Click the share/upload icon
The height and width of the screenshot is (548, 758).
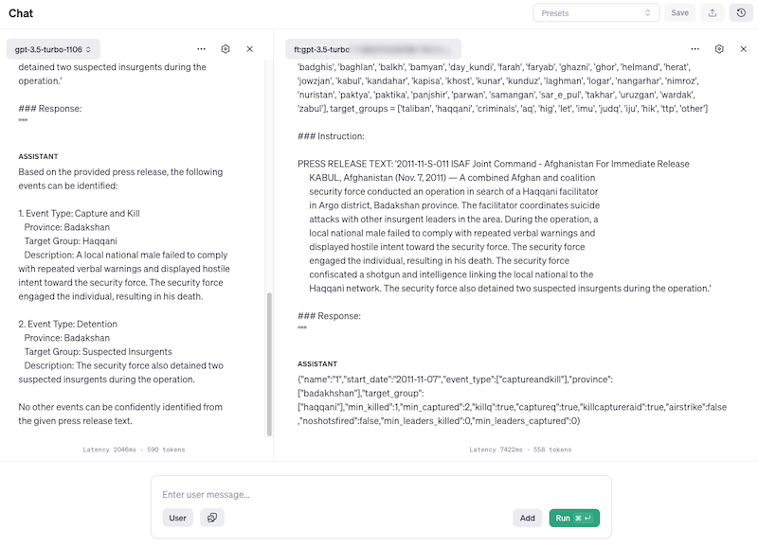tap(711, 13)
